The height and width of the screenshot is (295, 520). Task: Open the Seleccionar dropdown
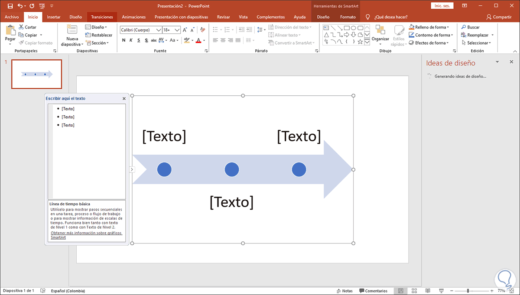click(476, 43)
